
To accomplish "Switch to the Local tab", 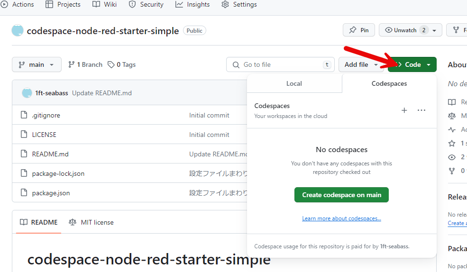I will (294, 83).
